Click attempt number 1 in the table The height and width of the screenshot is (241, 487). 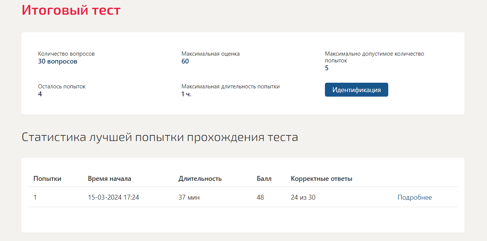click(x=35, y=197)
